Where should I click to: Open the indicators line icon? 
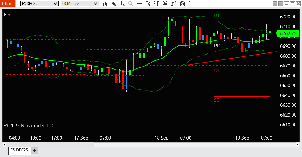pos(174,4)
